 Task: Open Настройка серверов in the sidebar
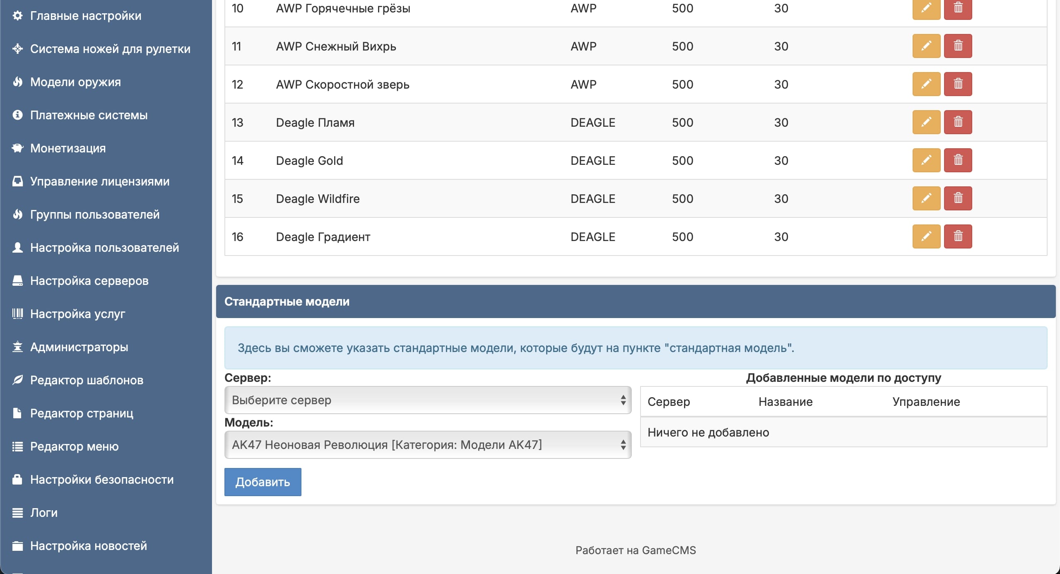pyautogui.click(x=89, y=281)
